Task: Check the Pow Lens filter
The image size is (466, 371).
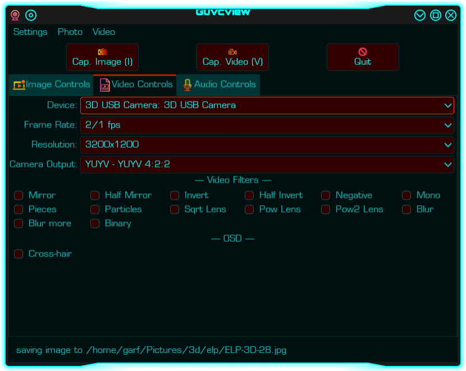Action: tap(249, 210)
